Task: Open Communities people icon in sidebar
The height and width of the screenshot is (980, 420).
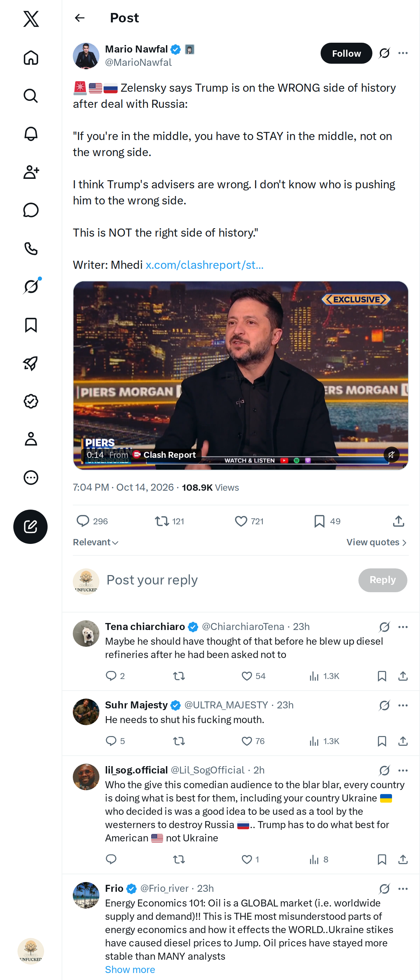Action: click(x=31, y=172)
